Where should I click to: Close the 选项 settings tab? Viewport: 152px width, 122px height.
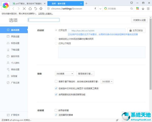(81, 4)
